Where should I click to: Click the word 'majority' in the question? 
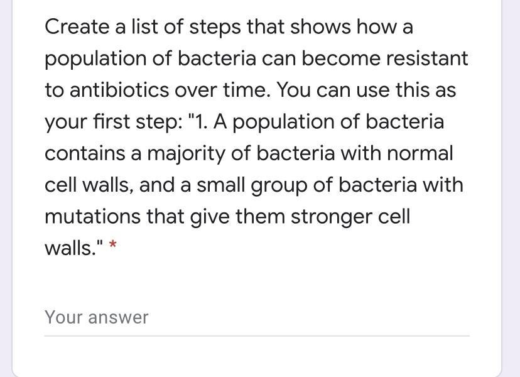click(x=186, y=154)
